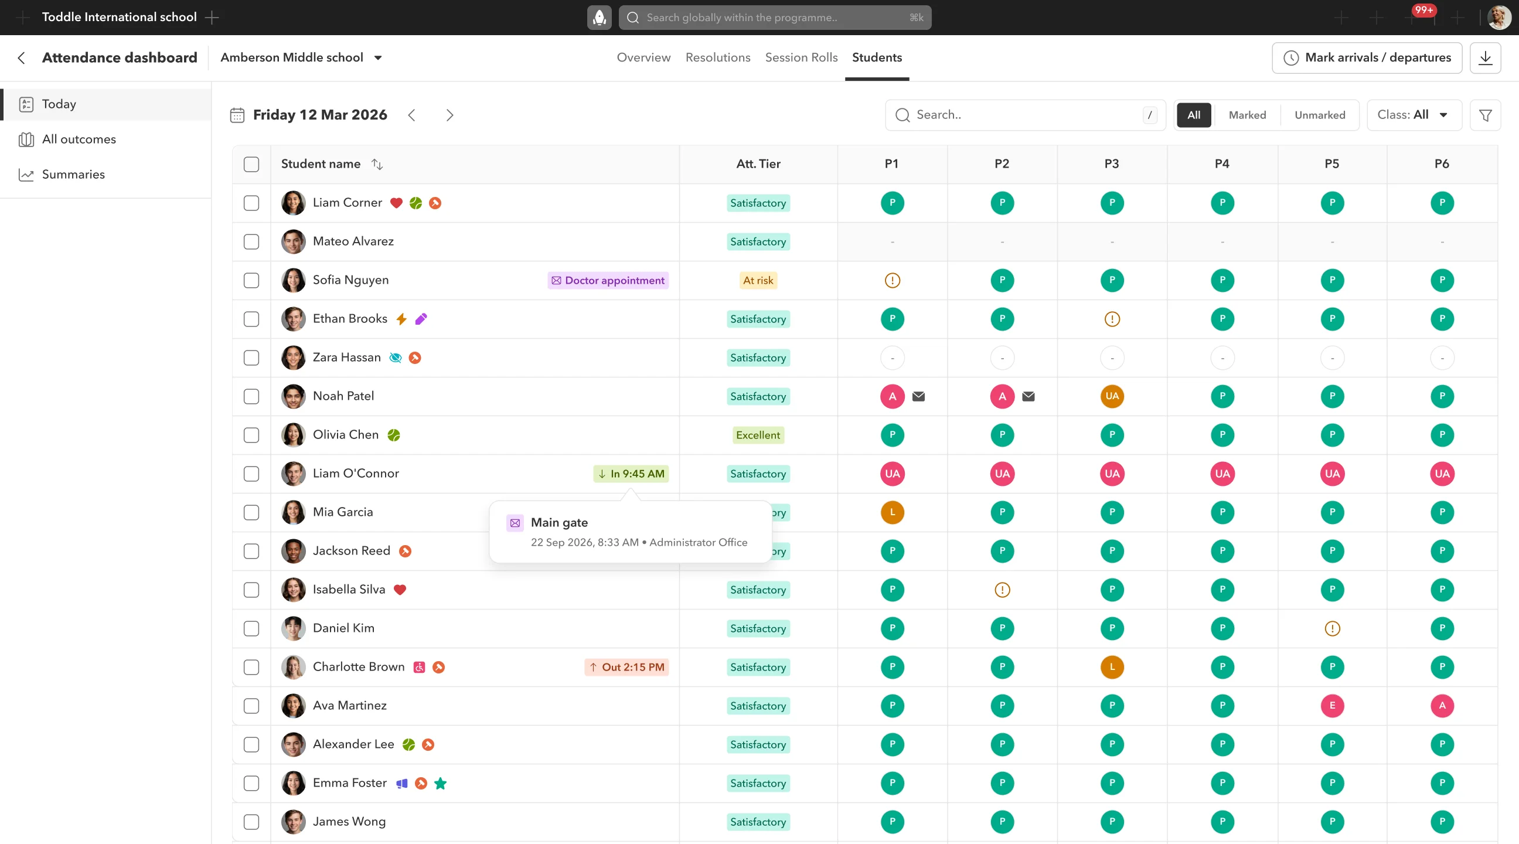Click Mark arrivals / departures button

(1366, 58)
